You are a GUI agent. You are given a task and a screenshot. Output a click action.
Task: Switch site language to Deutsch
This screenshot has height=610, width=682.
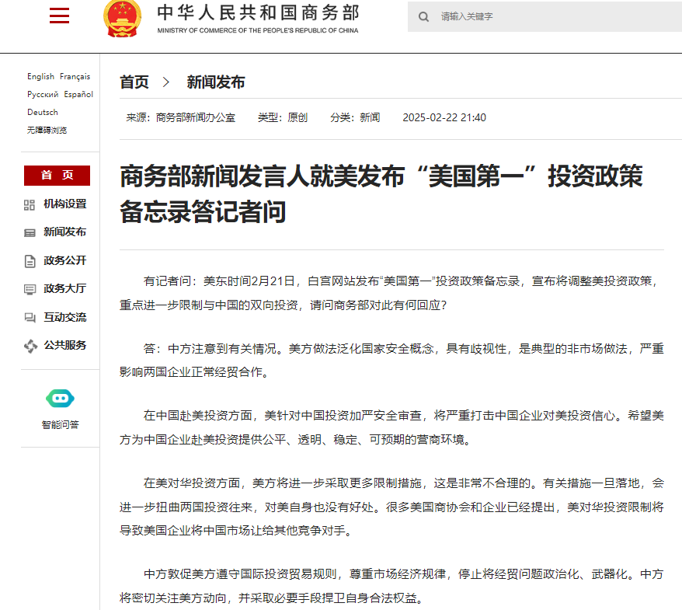[42, 112]
